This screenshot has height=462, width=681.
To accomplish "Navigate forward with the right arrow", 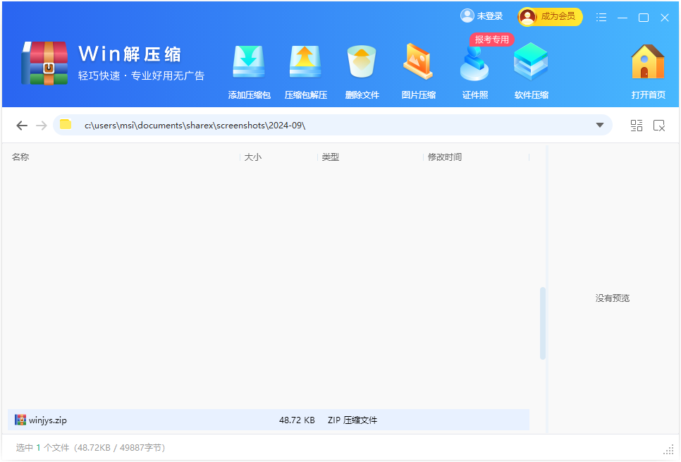I will click(42, 126).
